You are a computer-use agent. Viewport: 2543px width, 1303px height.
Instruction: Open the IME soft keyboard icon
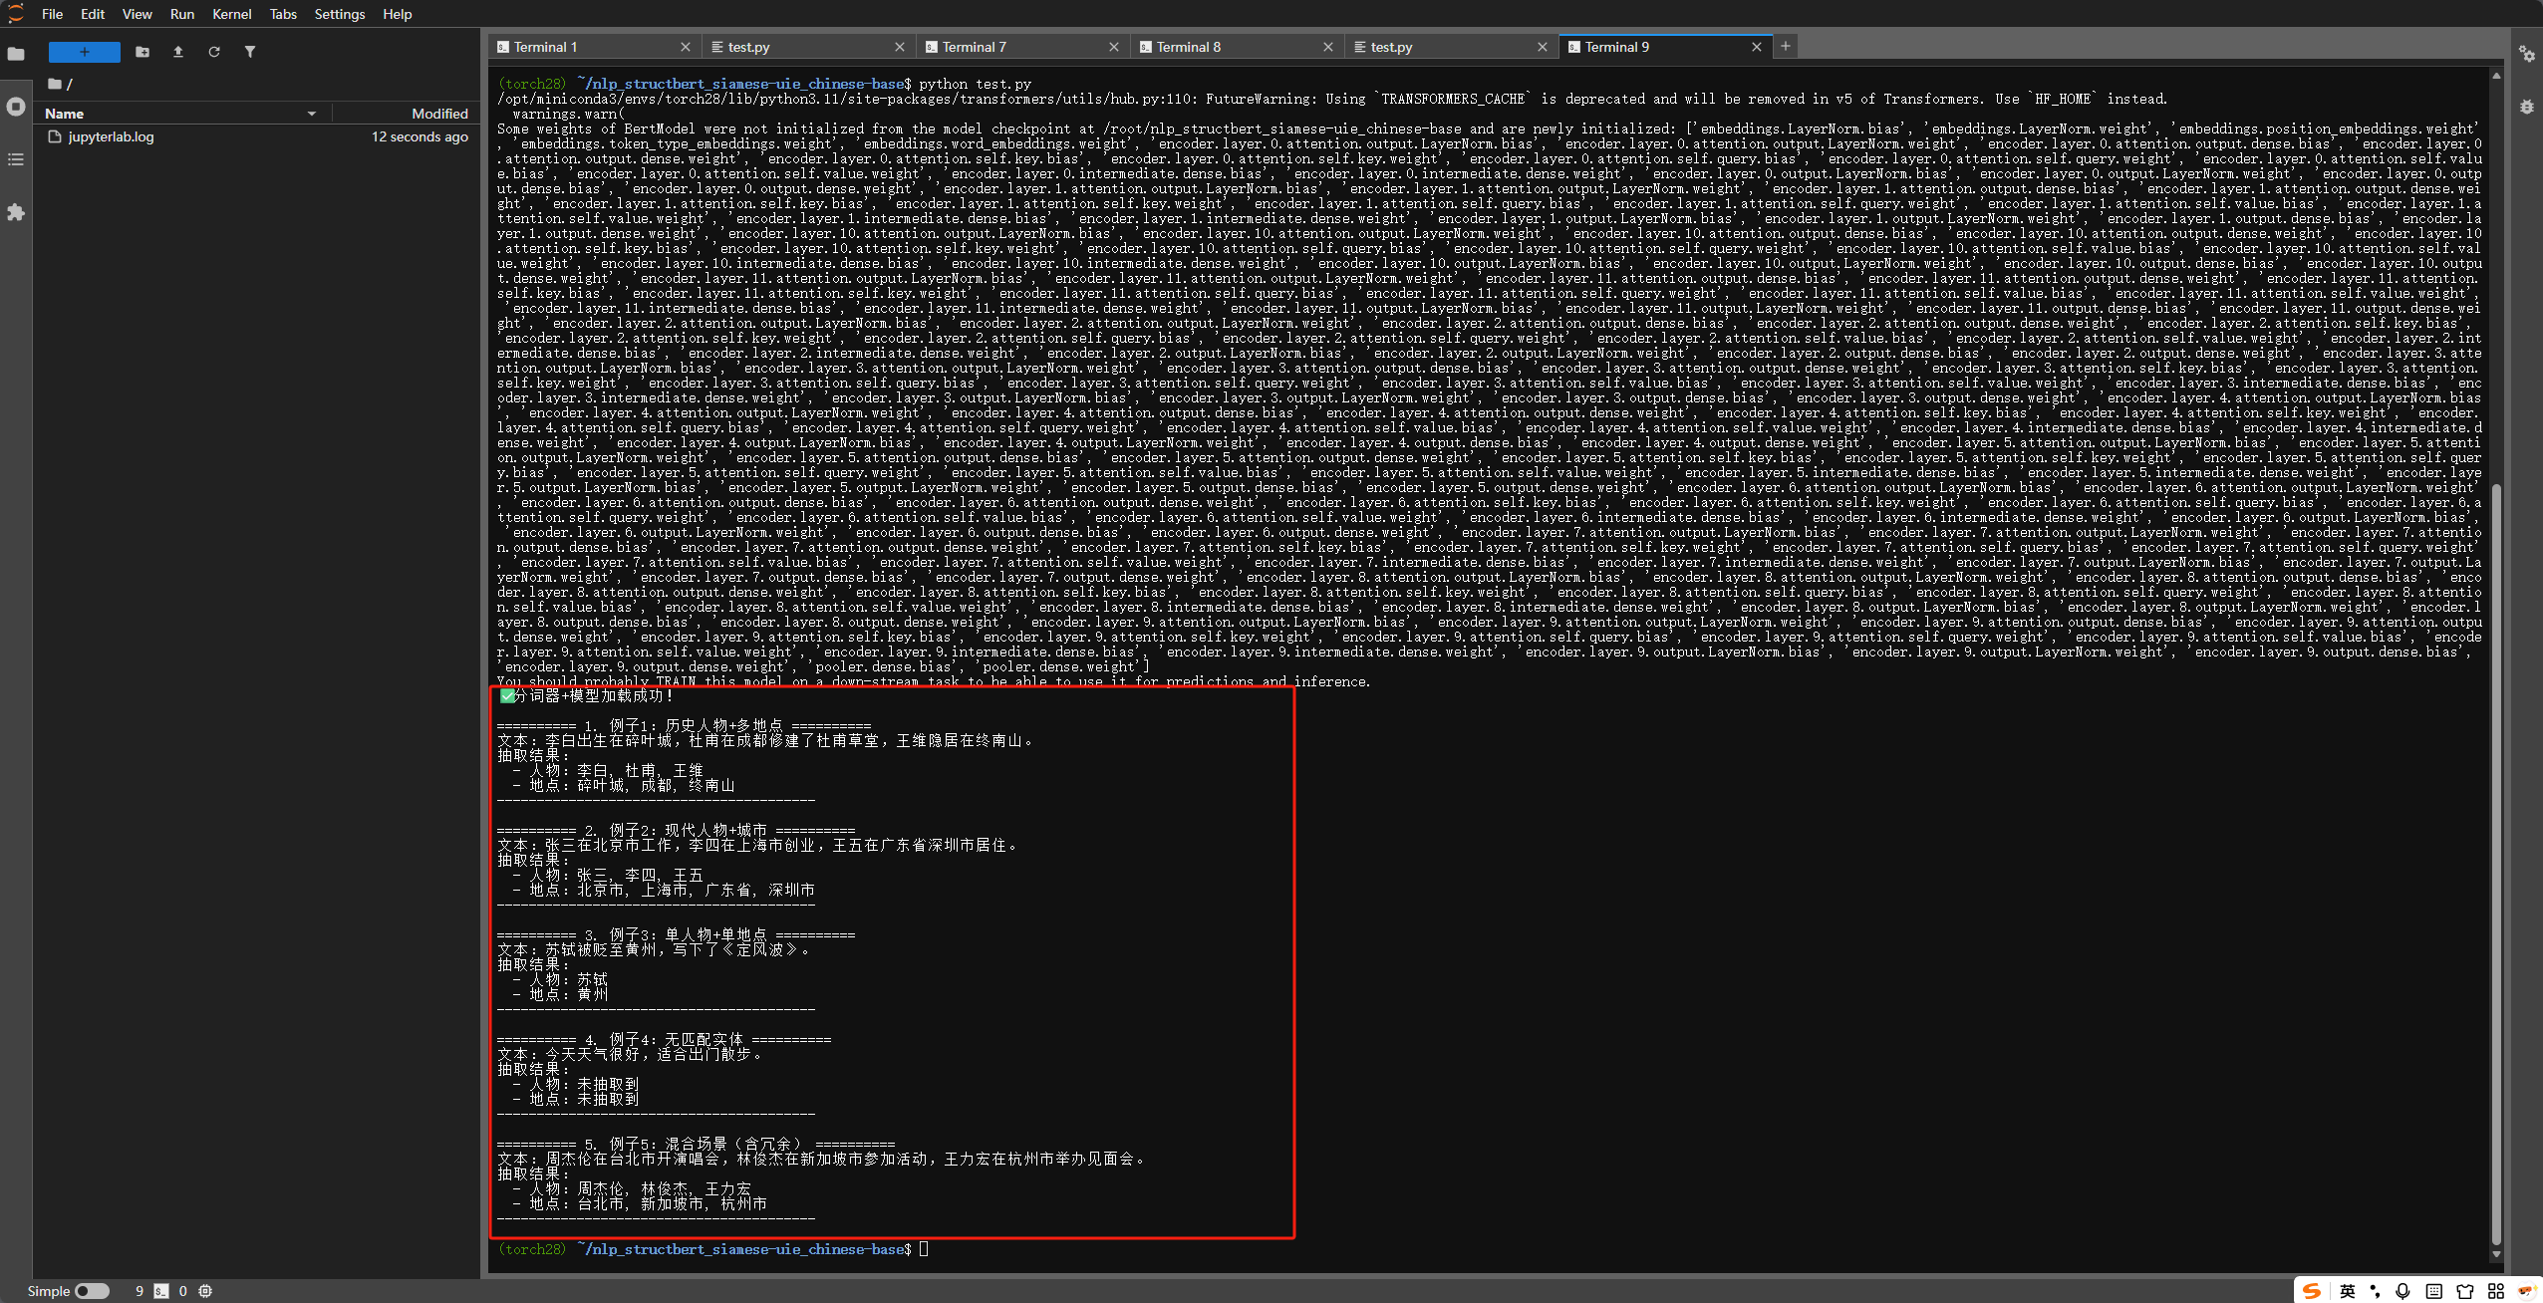[2434, 1291]
